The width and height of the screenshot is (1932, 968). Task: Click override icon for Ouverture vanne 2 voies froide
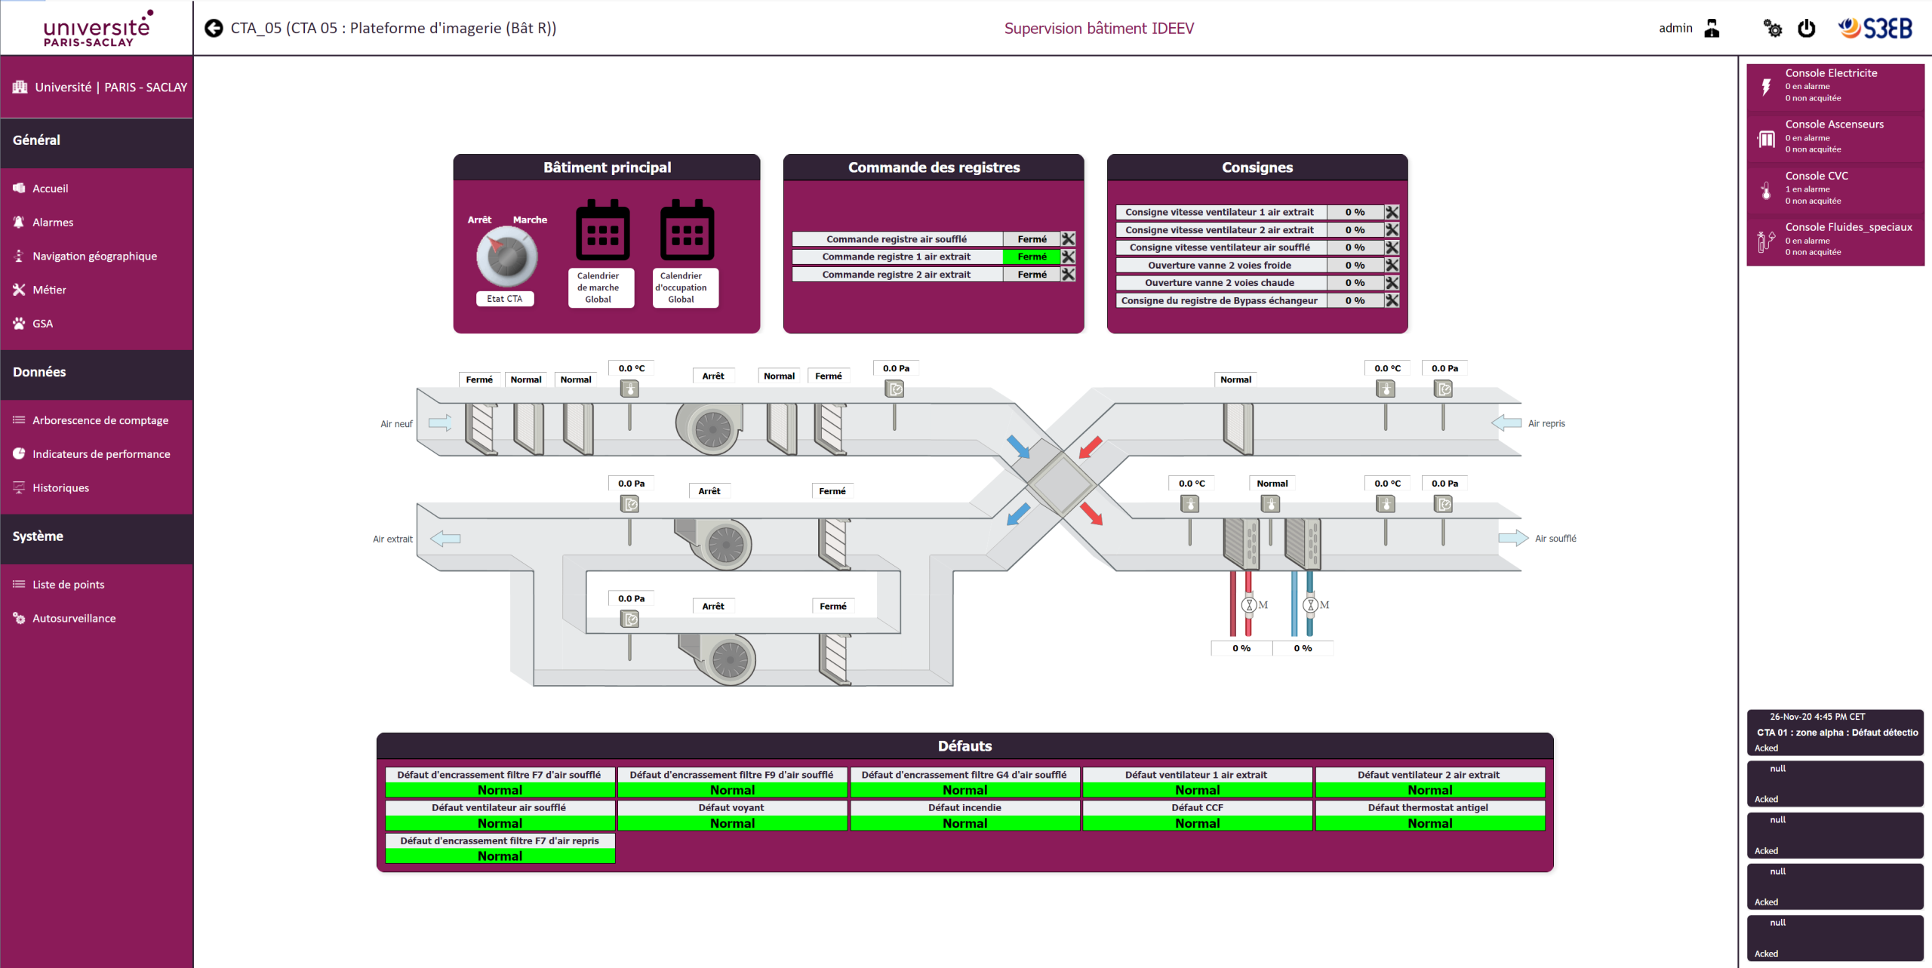click(x=1392, y=266)
